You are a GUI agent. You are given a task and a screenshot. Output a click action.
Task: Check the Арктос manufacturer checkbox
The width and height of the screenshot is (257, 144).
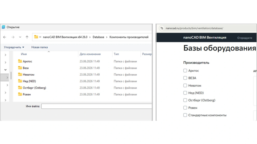click(185, 70)
